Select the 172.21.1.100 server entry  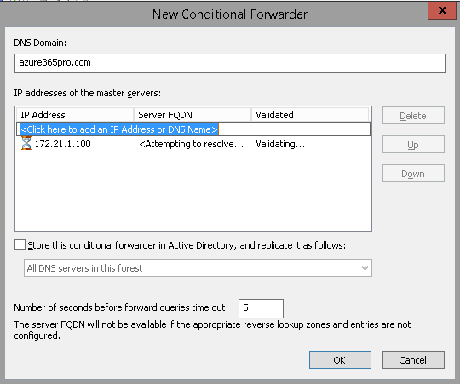pos(193,144)
